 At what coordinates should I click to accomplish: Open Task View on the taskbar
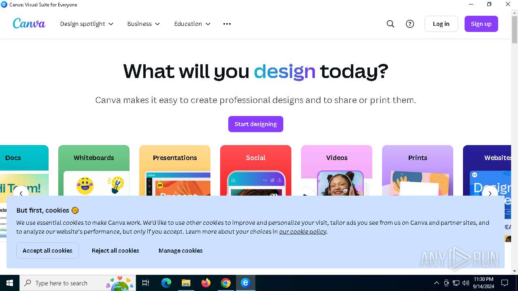(146, 283)
